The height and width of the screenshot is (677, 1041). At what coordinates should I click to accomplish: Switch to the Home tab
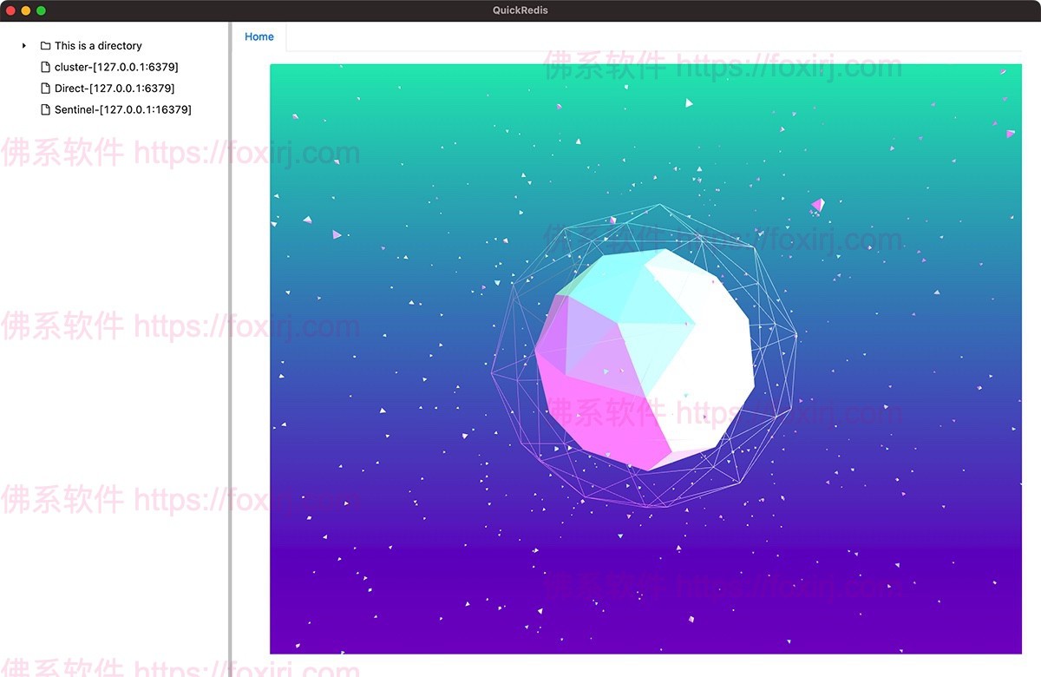pyautogui.click(x=259, y=37)
